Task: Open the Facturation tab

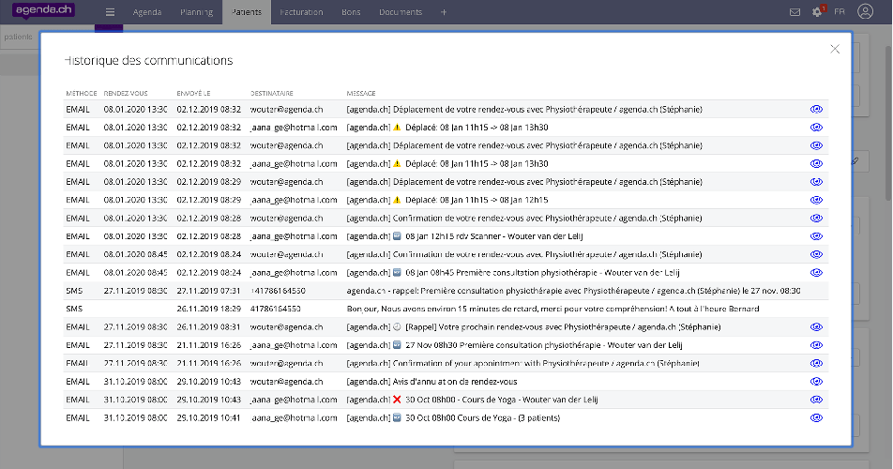Action: (301, 12)
